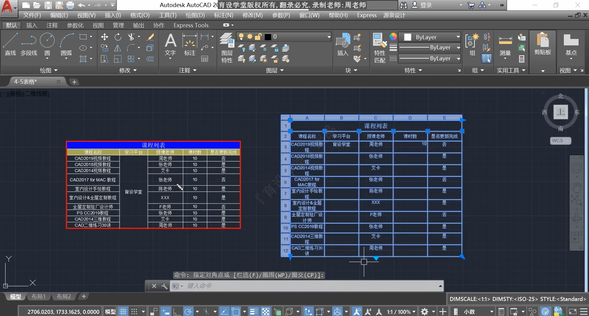The width and height of the screenshot is (589, 316).
Task: Click the status bar customization menu icon
Action: point(584,312)
